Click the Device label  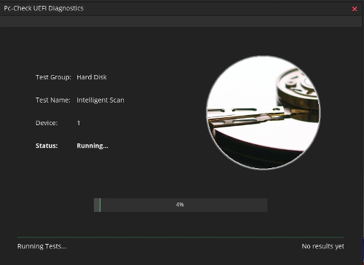pyautogui.click(x=47, y=123)
